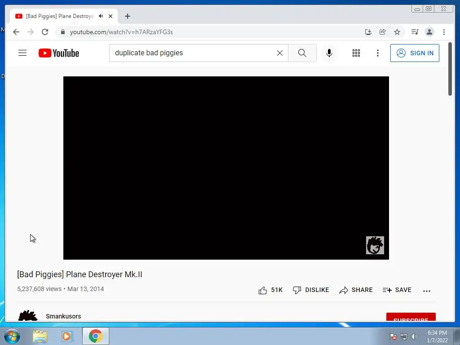Clear the search query with X
Image resolution: width=460 pixels, height=345 pixels.
coord(280,53)
